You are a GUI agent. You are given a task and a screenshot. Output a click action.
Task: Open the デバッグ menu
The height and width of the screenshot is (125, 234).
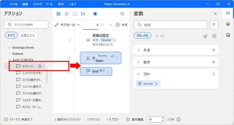click(37, 4)
